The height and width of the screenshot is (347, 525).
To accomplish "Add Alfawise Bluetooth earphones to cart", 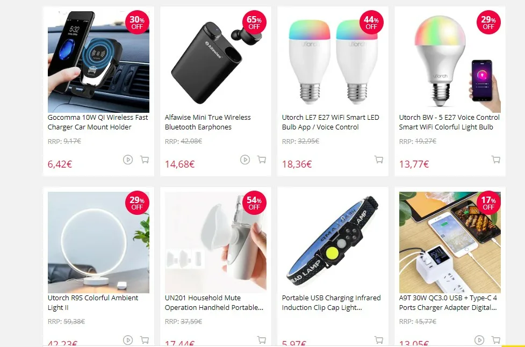I will [262, 160].
